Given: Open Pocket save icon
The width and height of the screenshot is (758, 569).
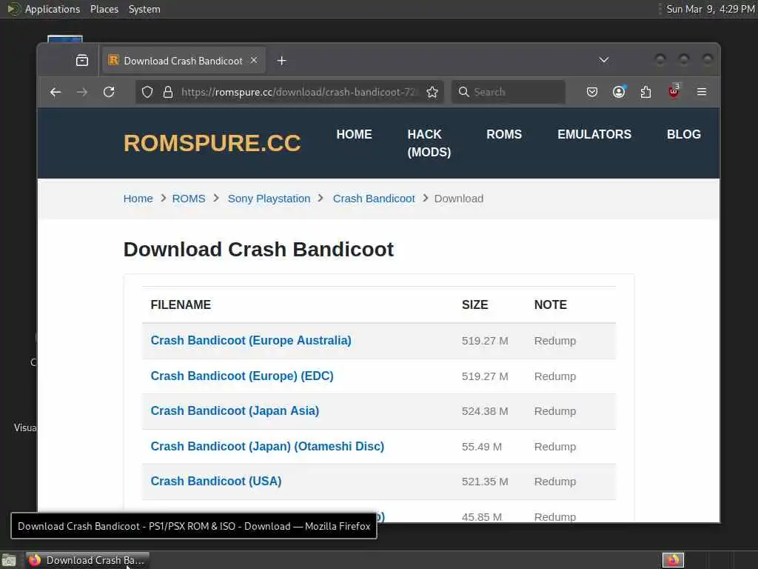Looking at the screenshot, I should coord(591,92).
